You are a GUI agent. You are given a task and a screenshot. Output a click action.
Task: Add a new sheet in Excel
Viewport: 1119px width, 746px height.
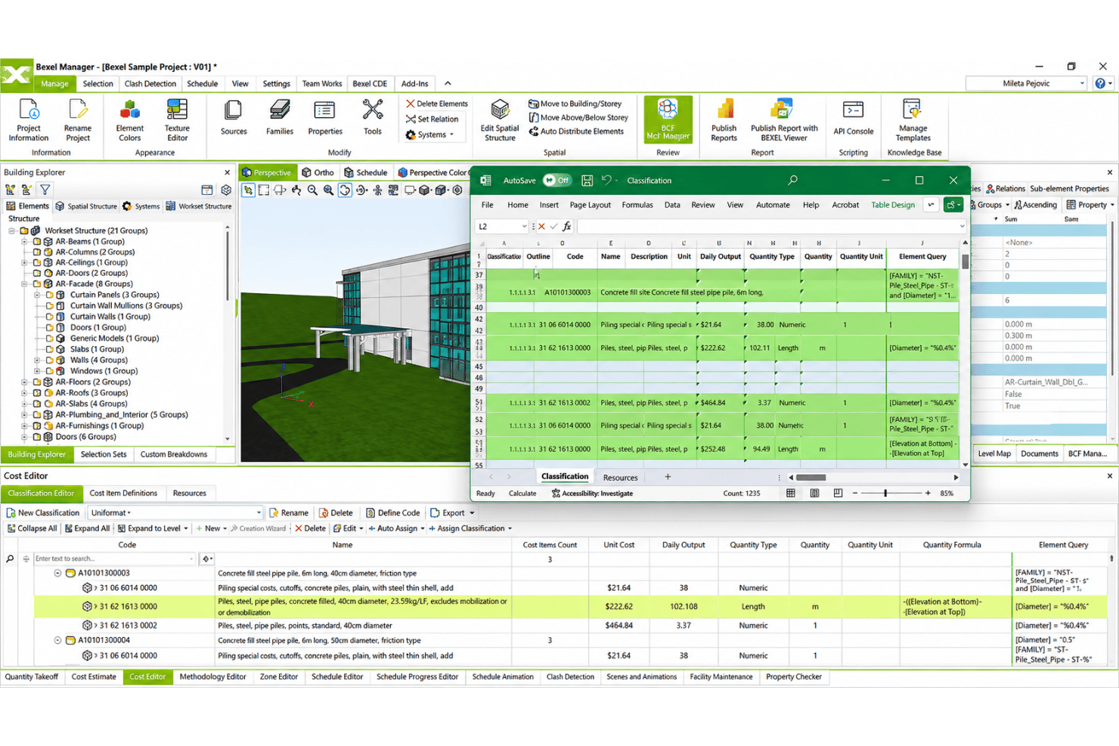click(x=668, y=478)
